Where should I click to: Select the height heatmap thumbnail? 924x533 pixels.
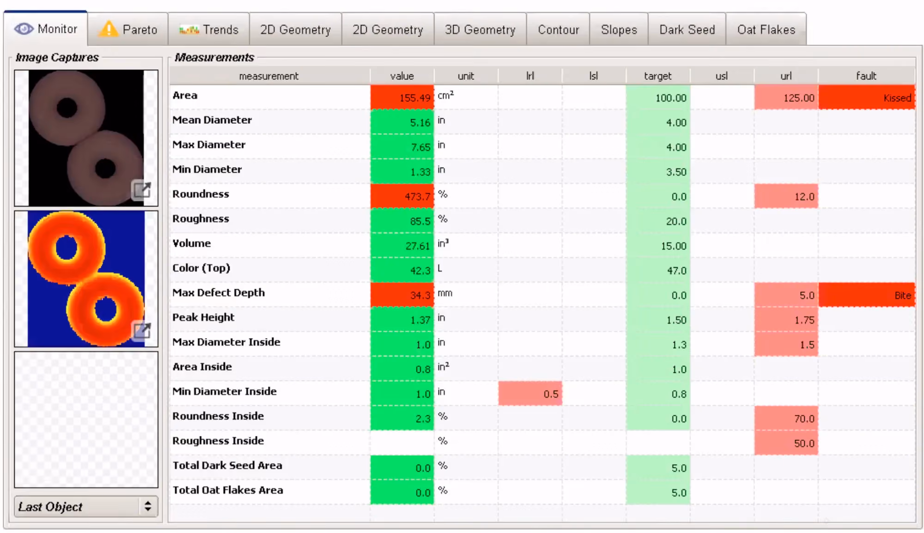click(86, 279)
